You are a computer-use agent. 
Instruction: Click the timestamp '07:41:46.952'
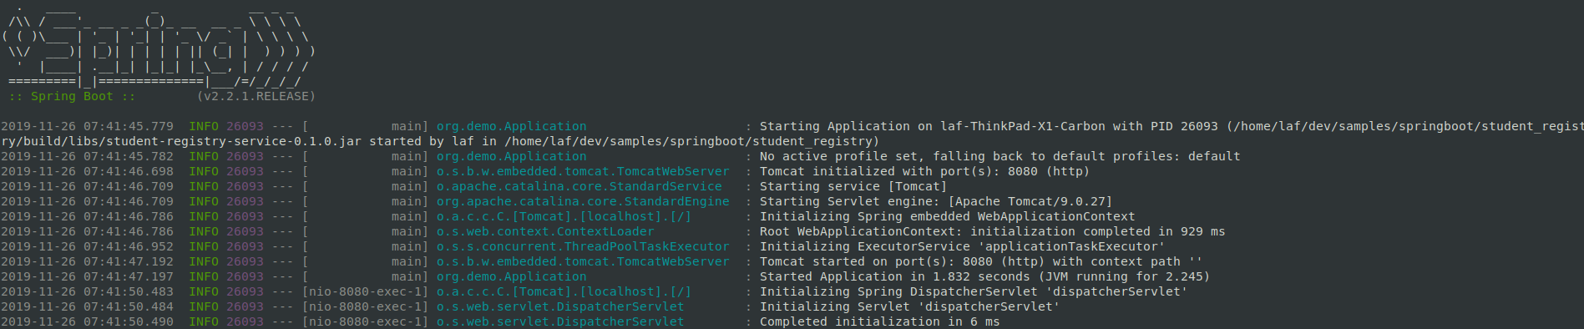(x=129, y=246)
